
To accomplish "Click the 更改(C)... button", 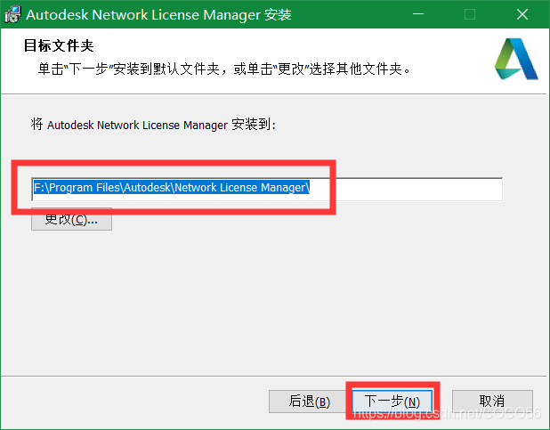I will [71, 219].
